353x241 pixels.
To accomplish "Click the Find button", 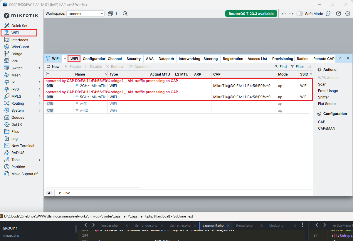I will tap(280, 67).
